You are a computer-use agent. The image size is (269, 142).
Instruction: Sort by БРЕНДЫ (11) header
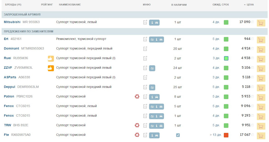[13, 5]
